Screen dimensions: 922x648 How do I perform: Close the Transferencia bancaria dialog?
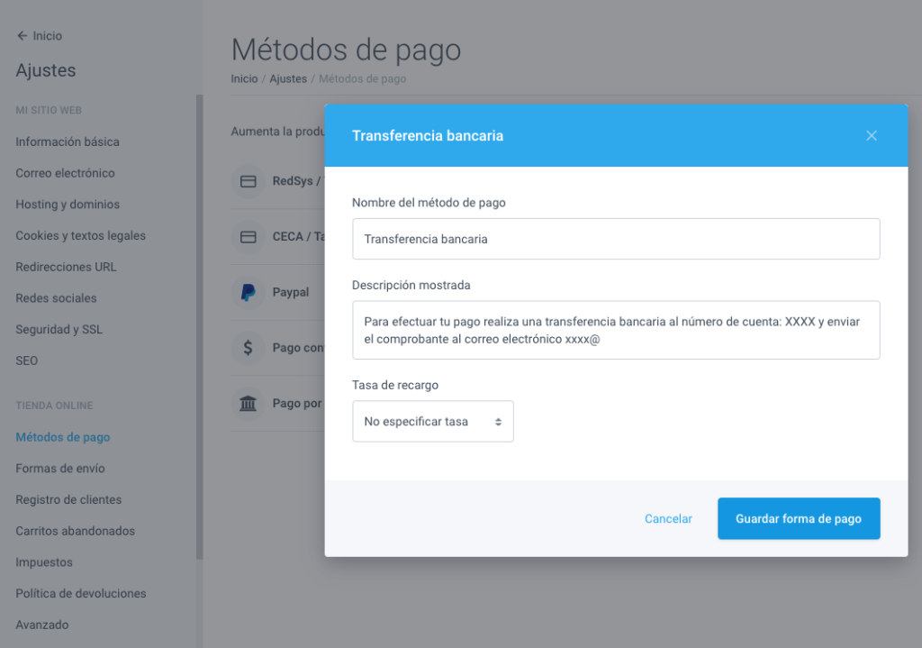(871, 136)
